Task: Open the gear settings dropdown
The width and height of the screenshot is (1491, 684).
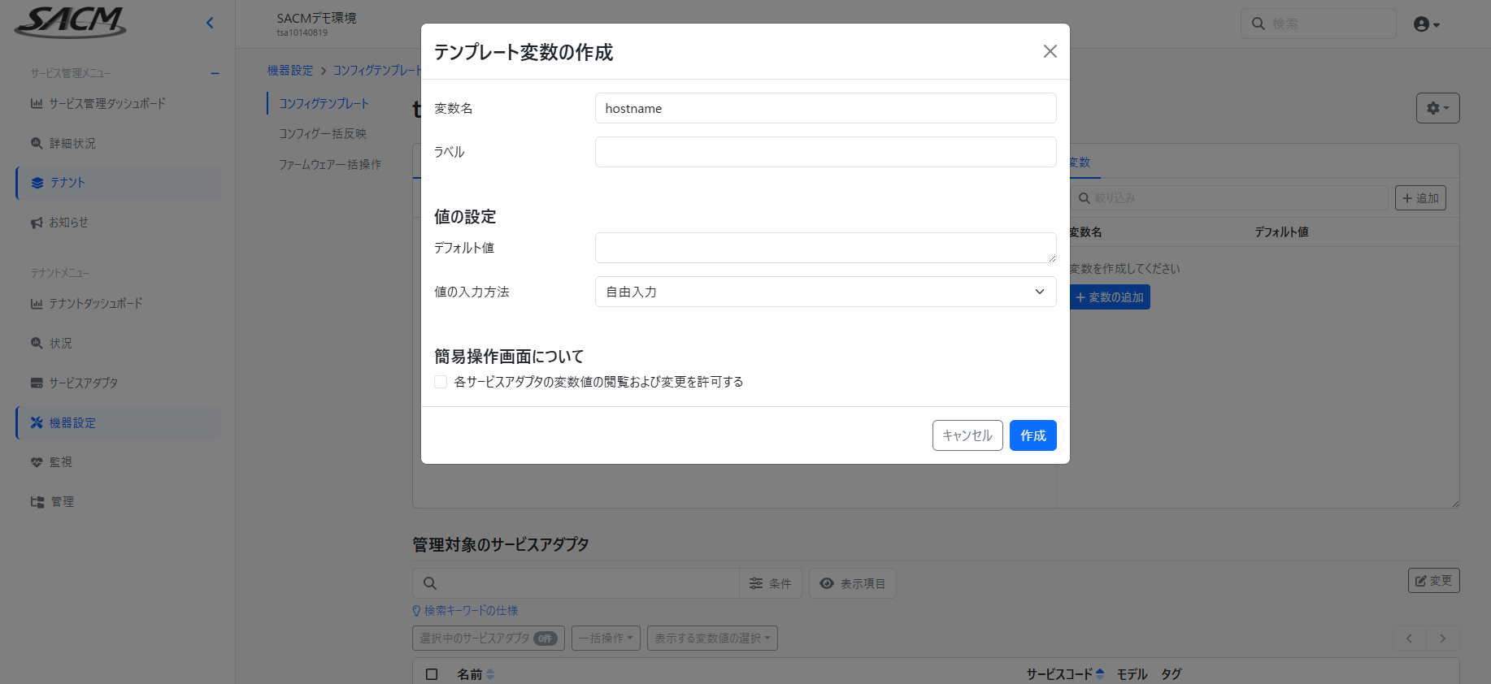Action: [x=1437, y=108]
